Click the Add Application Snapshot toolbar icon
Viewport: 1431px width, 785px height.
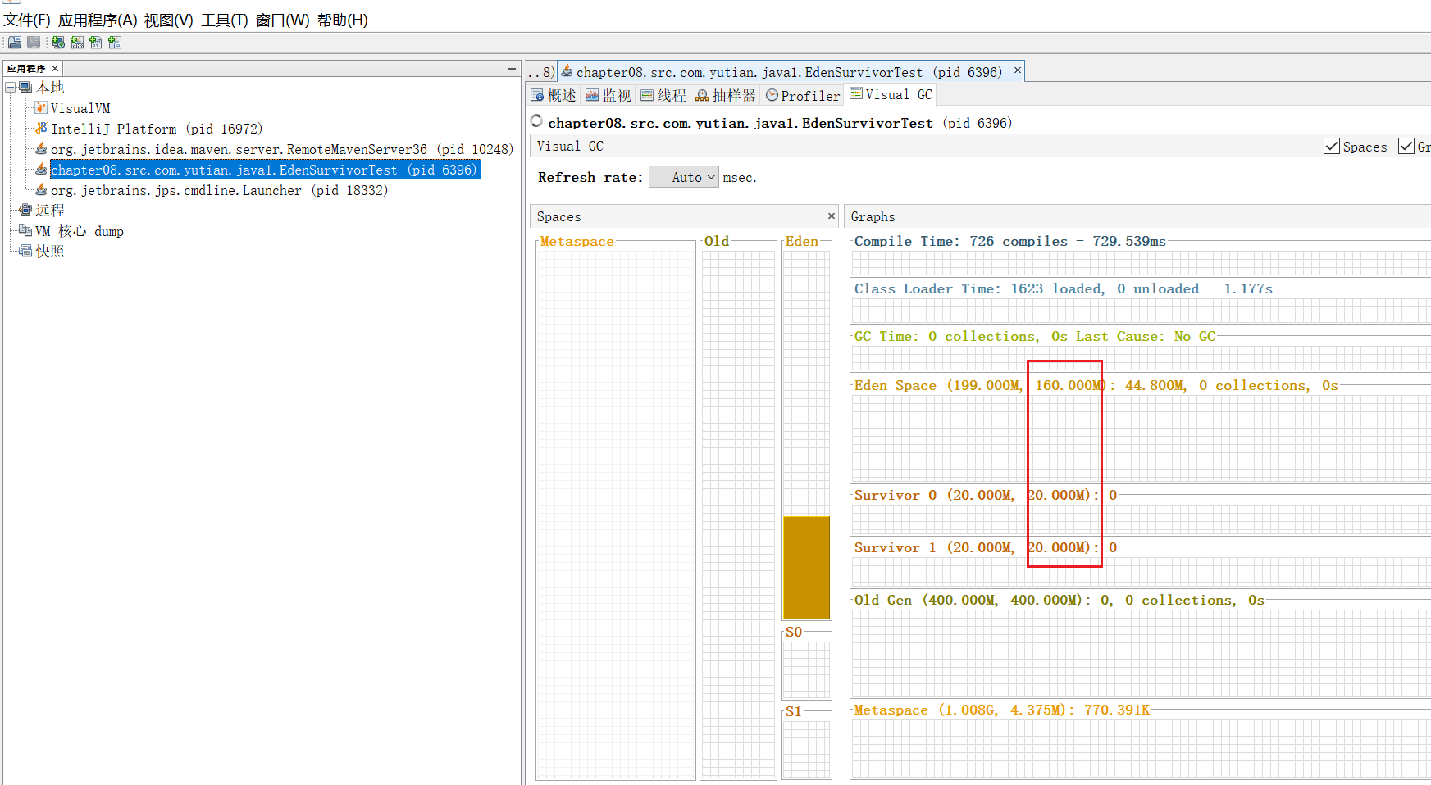115,43
